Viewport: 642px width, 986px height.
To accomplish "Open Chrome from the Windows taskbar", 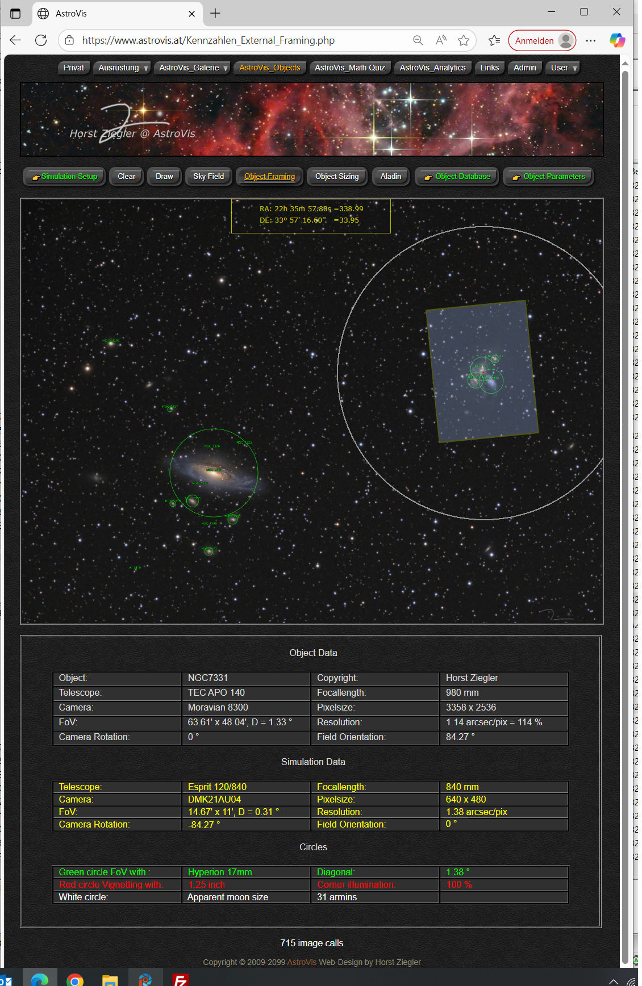I will coord(75,979).
